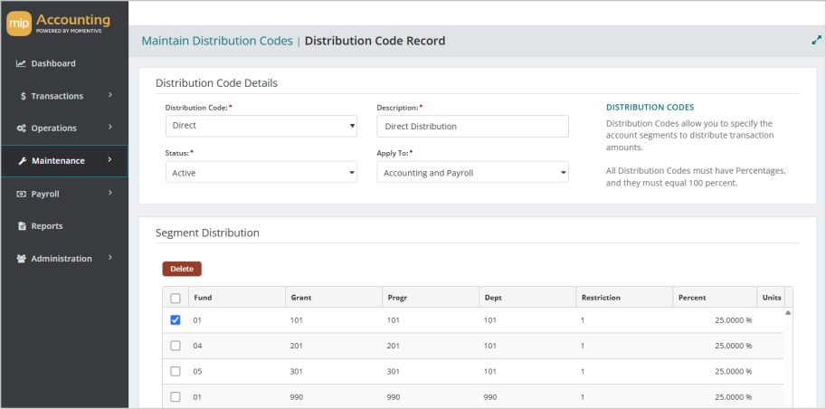Expand the Payroll menu chevron
Screen dimensions: 826x409
click(110, 193)
